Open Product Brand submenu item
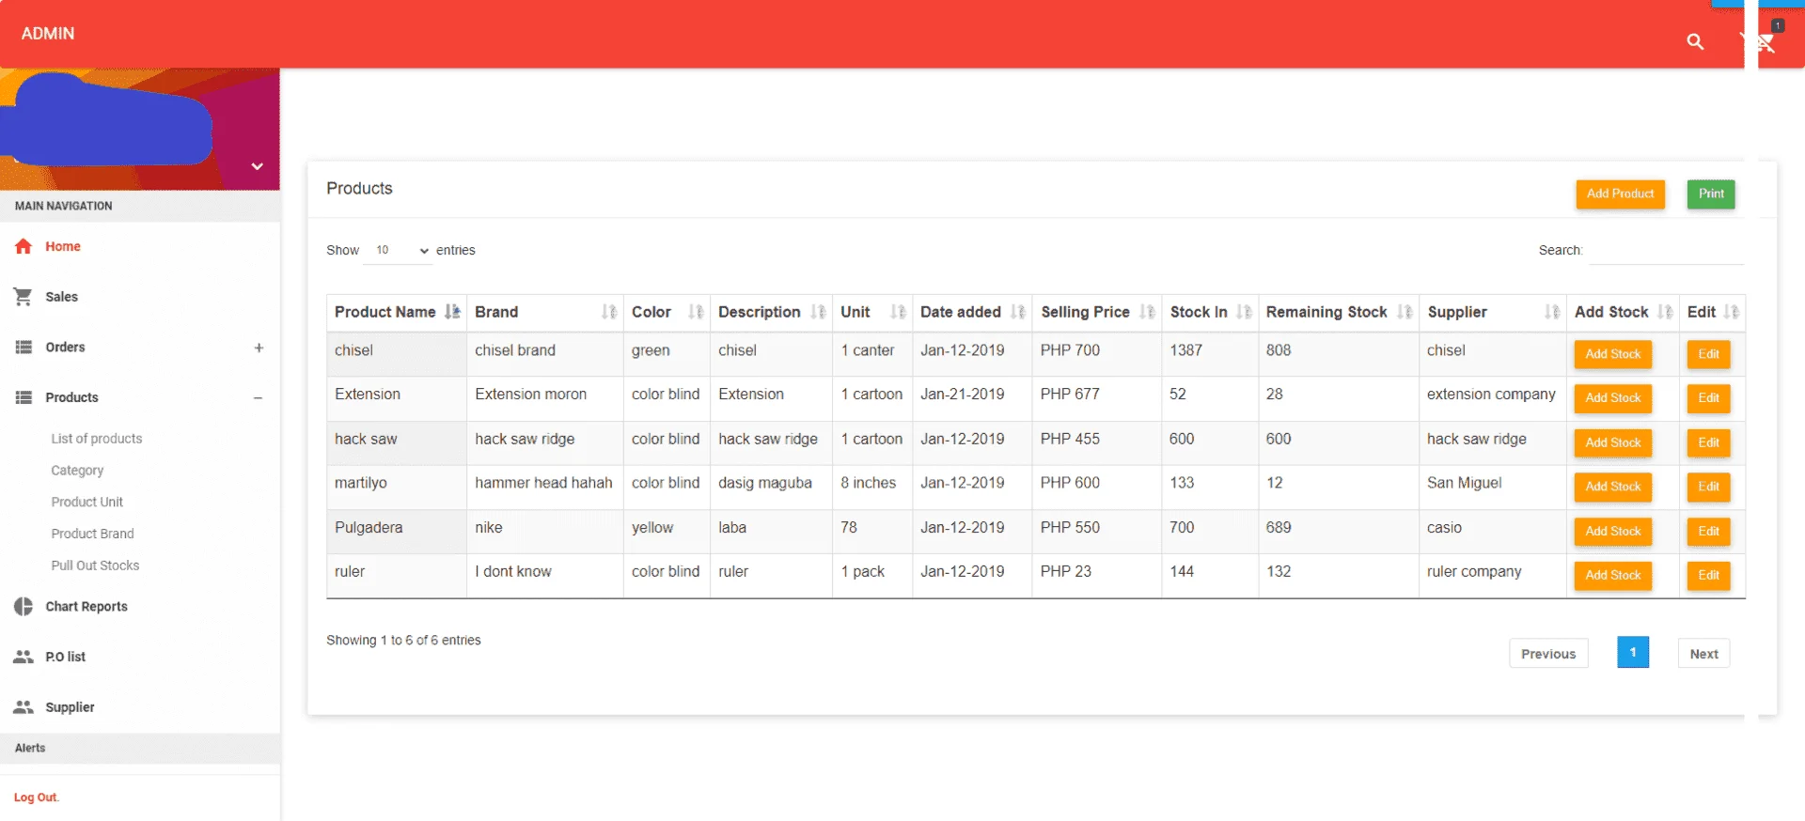The height and width of the screenshot is (821, 1805). pos(92,534)
